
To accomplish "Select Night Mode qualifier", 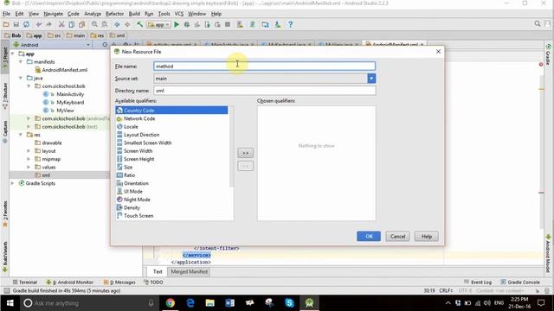I will pos(171,200).
